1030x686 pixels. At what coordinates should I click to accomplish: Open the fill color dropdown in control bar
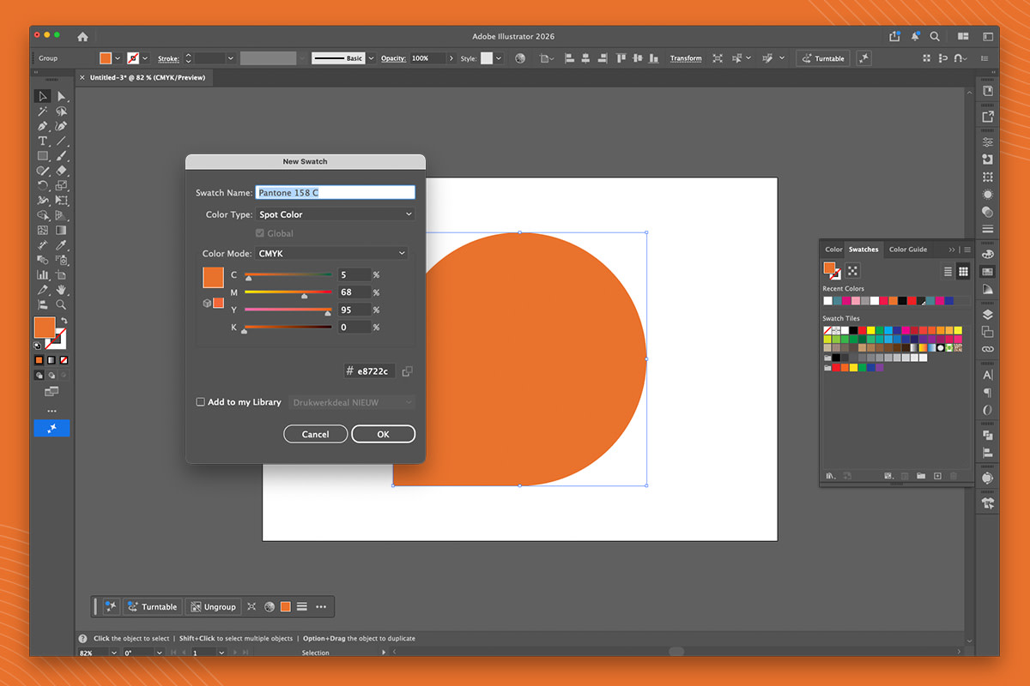tap(117, 58)
